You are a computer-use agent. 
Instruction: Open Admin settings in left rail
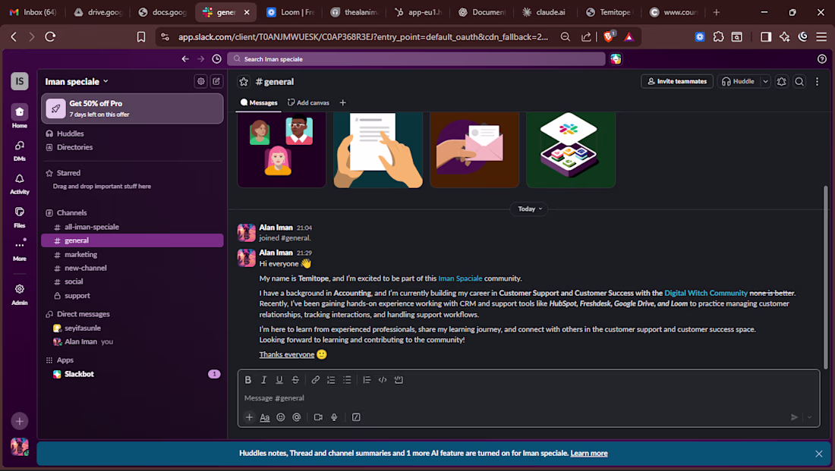(x=20, y=294)
